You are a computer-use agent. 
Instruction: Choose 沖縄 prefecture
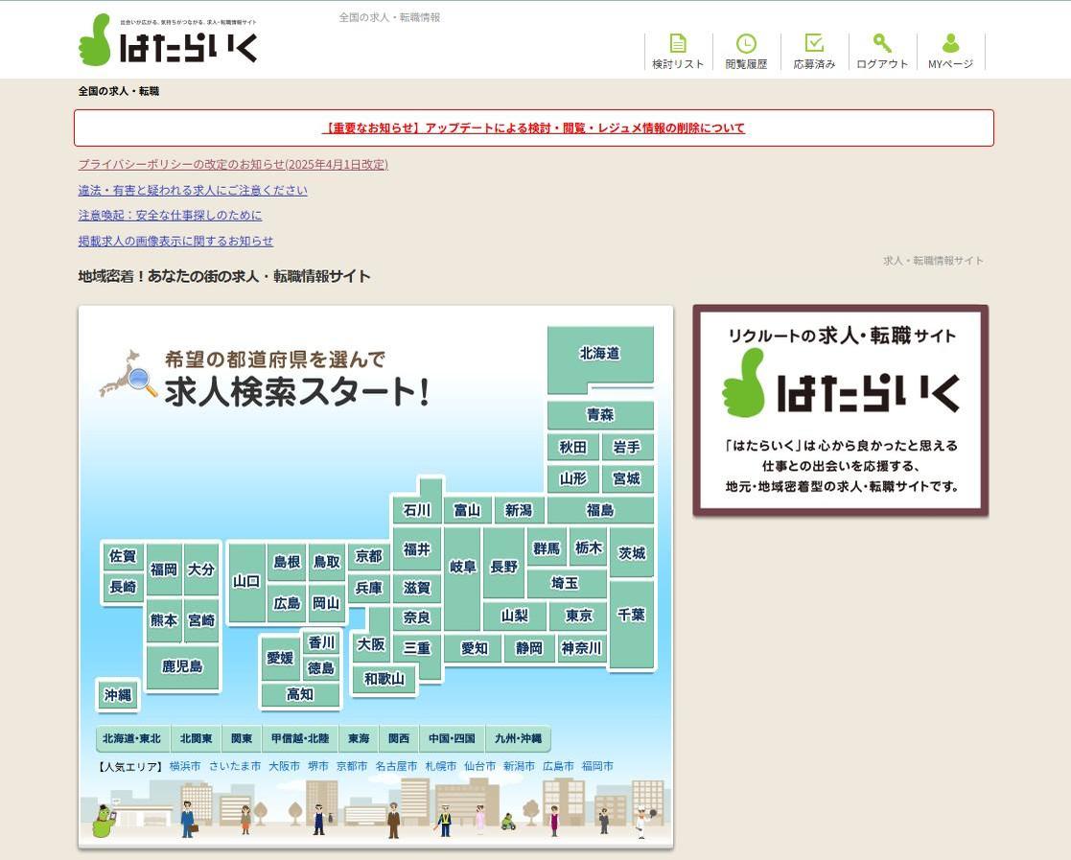tap(117, 695)
